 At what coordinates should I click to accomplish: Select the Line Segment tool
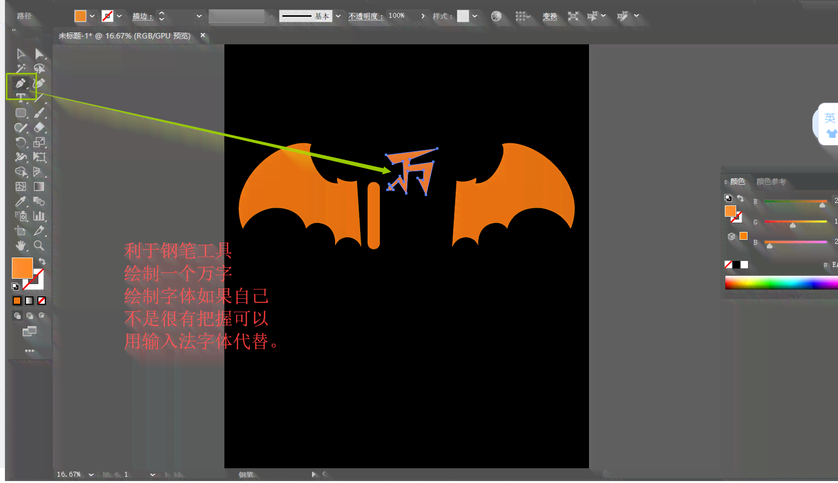click(x=39, y=98)
